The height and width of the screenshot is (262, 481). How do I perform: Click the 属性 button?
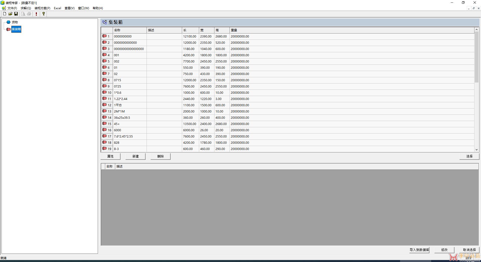(110, 156)
